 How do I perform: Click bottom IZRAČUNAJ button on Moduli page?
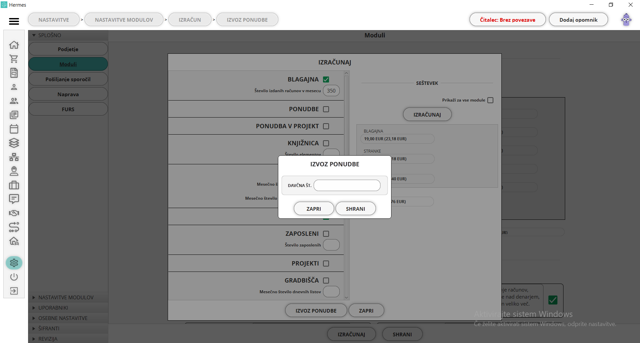click(x=351, y=334)
